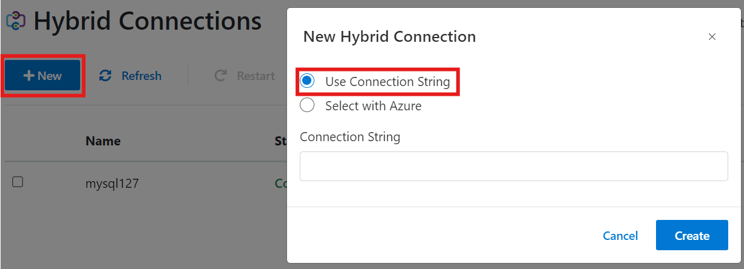744x269 pixels.
Task: Close the New Hybrid Connection dialog
Action: point(712,37)
